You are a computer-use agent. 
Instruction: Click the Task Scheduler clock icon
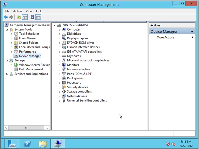(x=16, y=34)
